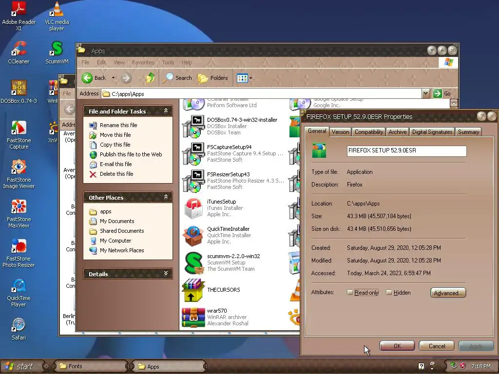Click Rename this file link
This screenshot has width=499, height=374.
(x=118, y=125)
